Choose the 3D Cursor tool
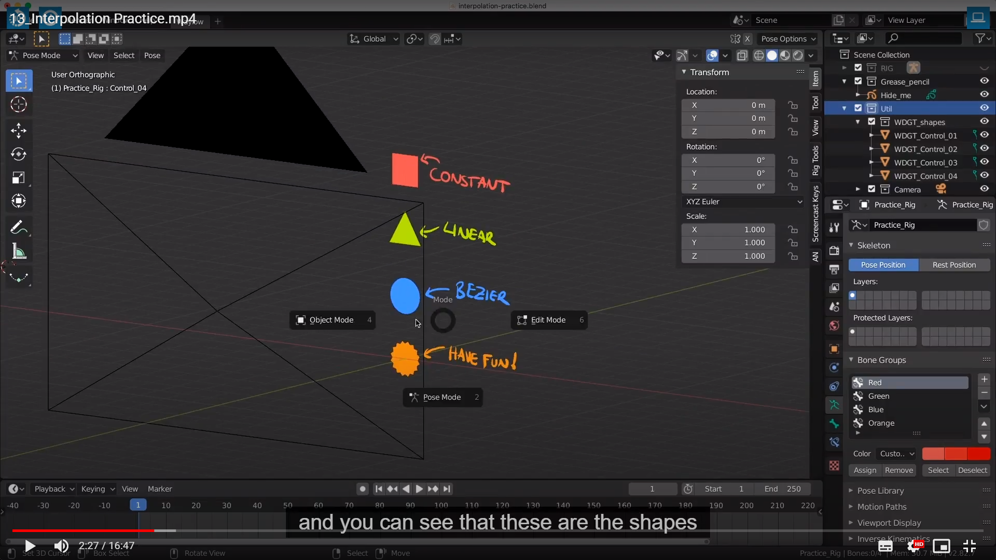Image resolution: width=996 pixels, height=560 pixels. click(x=19, y=105)
